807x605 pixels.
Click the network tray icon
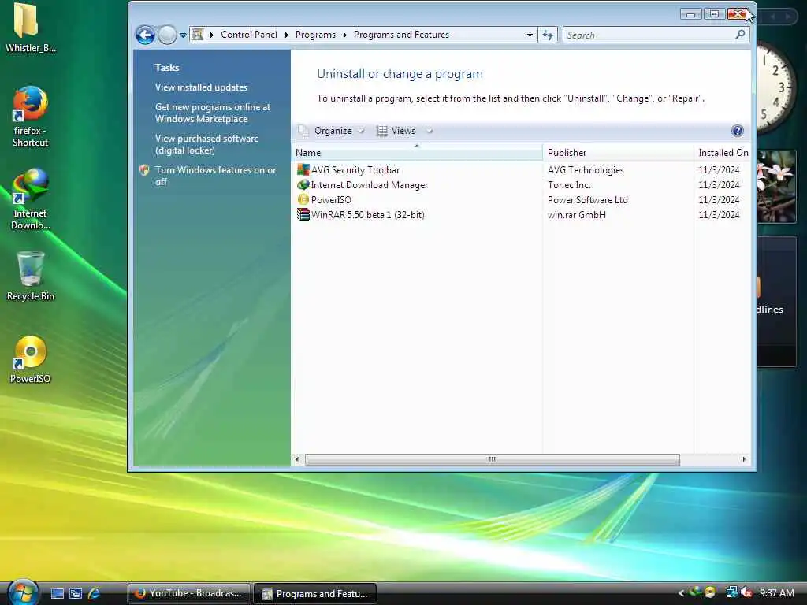pos(731,592)
